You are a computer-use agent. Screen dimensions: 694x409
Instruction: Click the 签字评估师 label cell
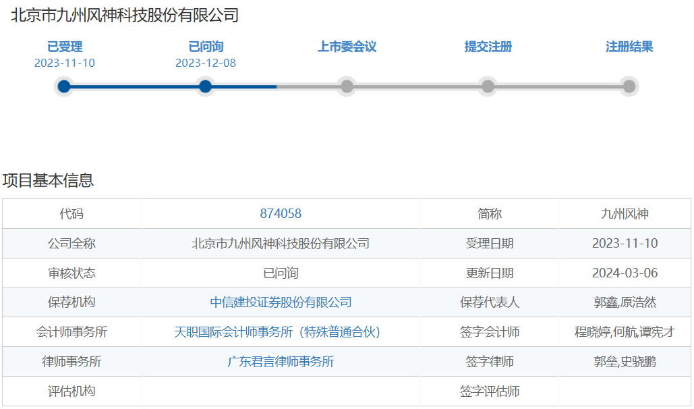coord(490,391)
